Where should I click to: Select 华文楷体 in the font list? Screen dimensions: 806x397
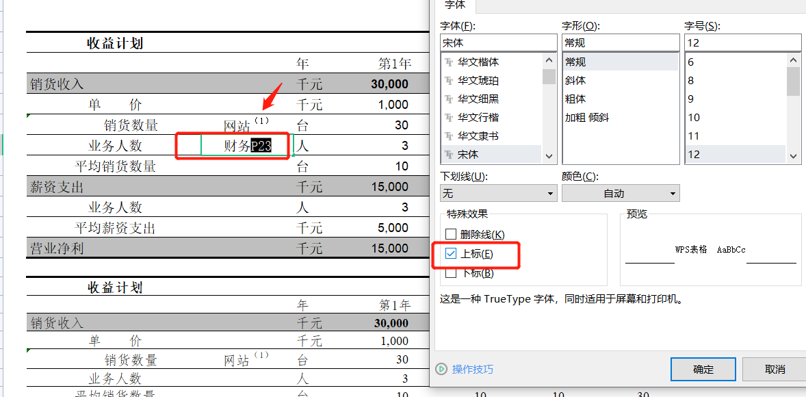coord(478,62)
